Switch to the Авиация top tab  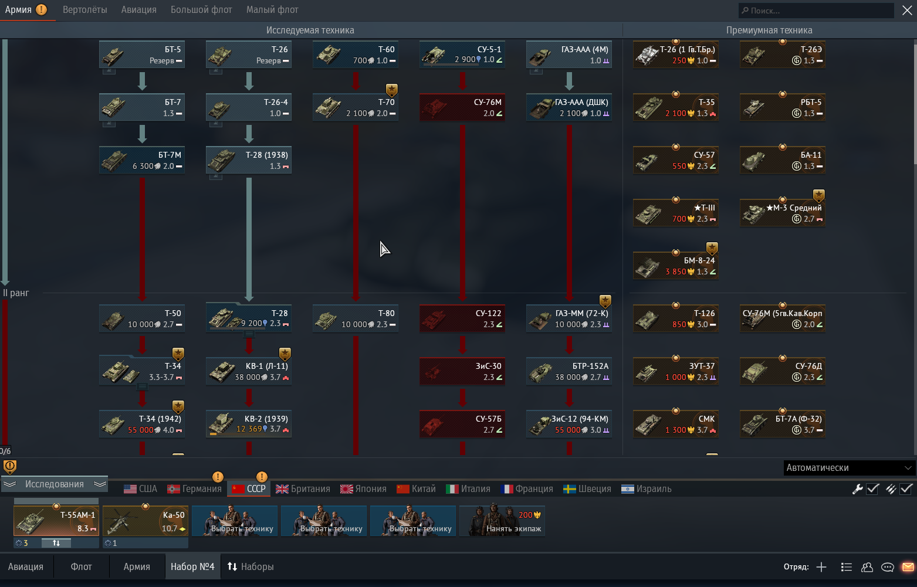coord(139,10)
